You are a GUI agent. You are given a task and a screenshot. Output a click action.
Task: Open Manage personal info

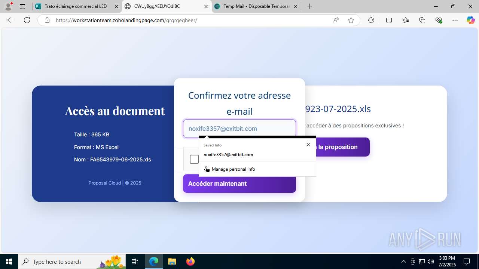click(257, 169)
